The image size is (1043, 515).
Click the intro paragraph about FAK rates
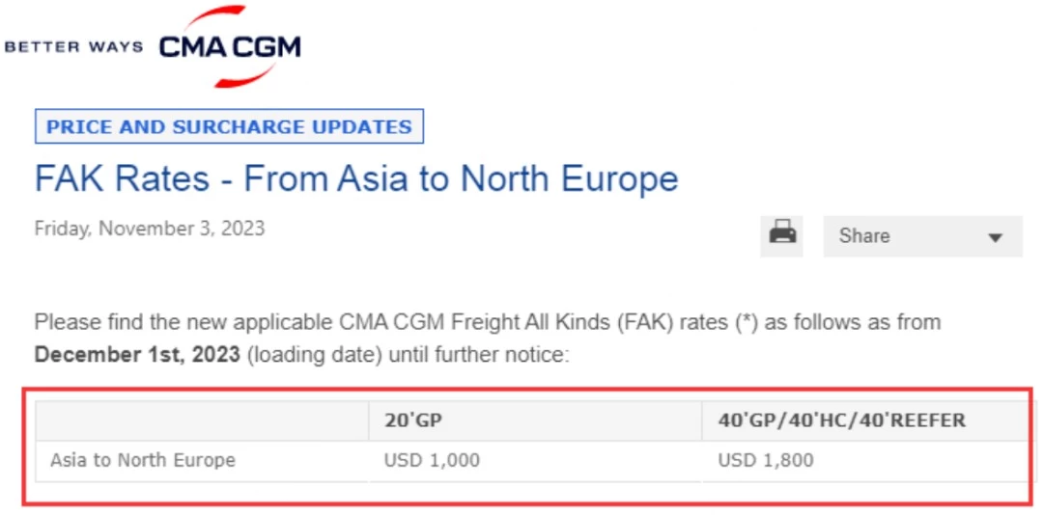click(x=488, y=339)
